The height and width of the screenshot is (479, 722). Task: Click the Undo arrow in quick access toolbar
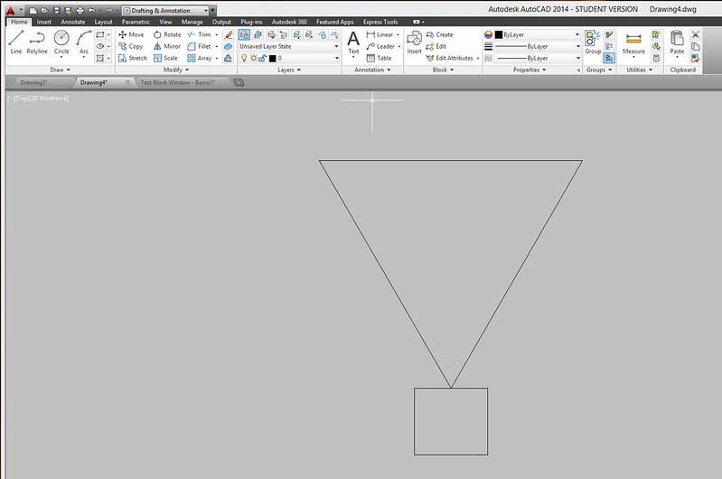pyautogui.click(x=91, y=10)
